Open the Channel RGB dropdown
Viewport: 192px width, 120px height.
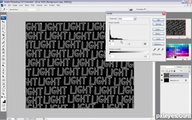click(127, 19)
